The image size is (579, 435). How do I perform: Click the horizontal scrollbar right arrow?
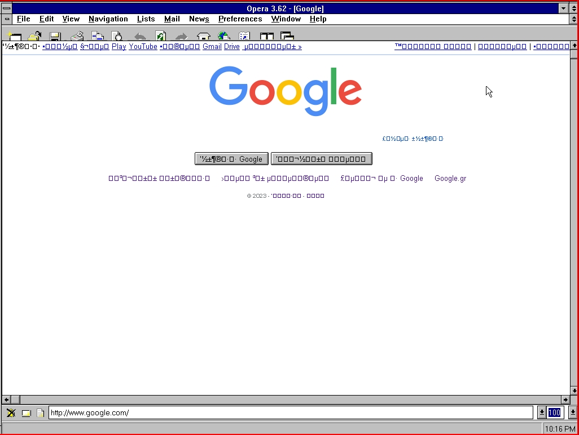[565, 400]
